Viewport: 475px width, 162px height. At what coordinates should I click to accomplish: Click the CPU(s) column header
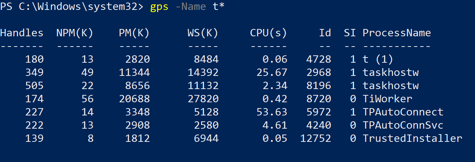269,33
